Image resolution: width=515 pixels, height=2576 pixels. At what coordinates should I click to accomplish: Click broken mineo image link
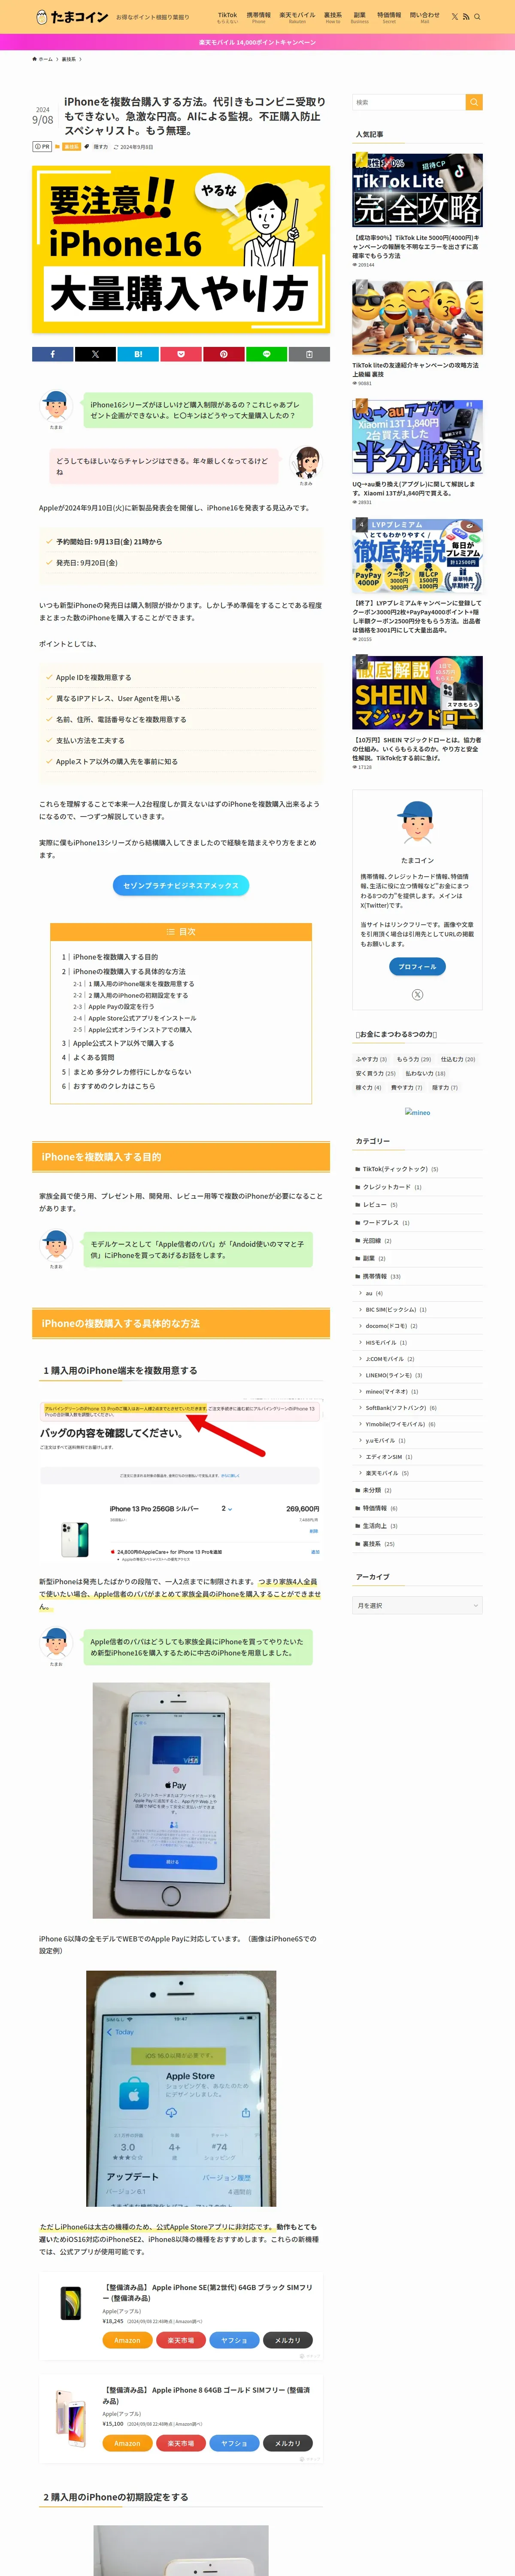coord(417,1112)
